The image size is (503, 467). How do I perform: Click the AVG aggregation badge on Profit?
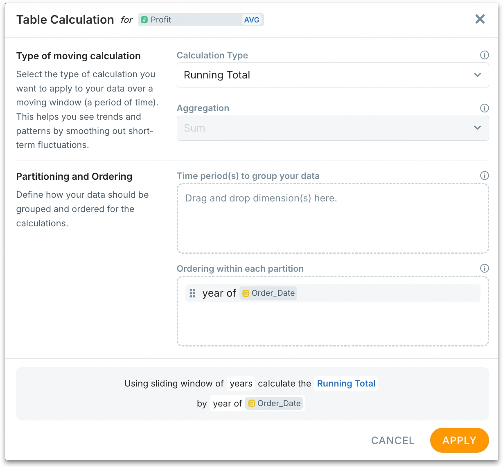coord(251,20)
